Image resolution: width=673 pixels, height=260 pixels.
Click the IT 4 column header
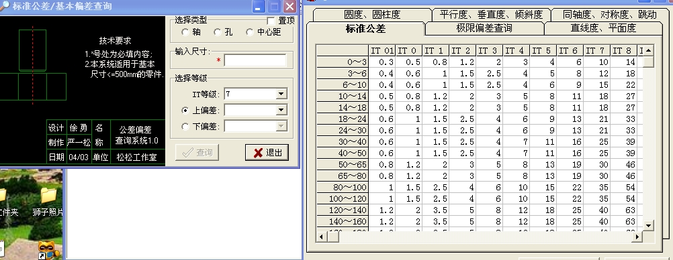(x=517, y=50)
